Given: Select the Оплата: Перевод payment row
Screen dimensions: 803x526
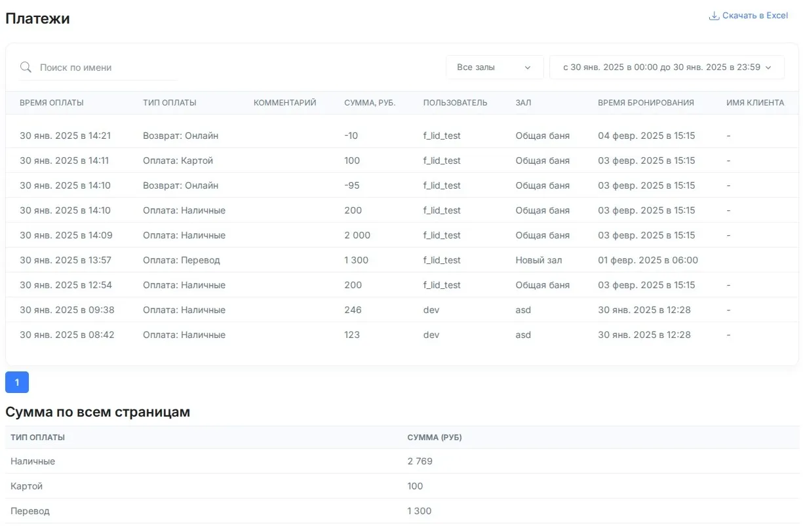Looking at the screenshot, I should 182,260.
